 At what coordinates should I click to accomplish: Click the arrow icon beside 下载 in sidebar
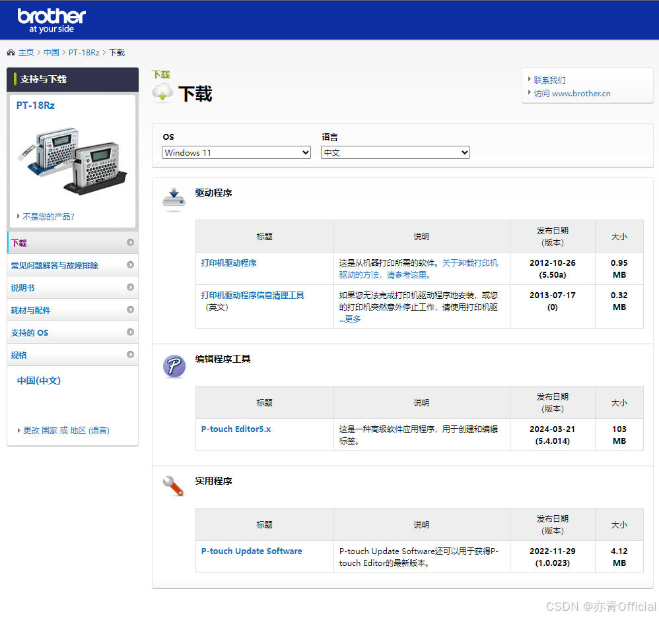pyautogui.click(x=130, y=242)
